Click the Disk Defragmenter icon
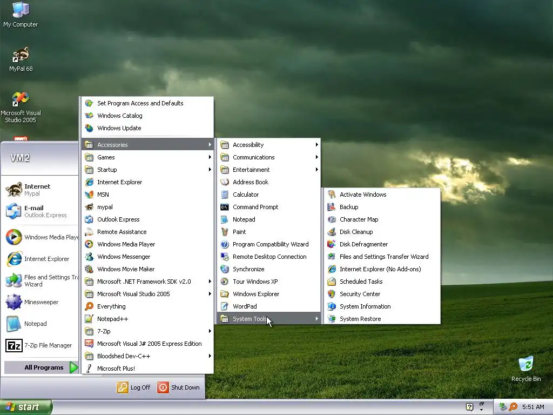Viewport: 553px width, 415px height. coord(332,244)
